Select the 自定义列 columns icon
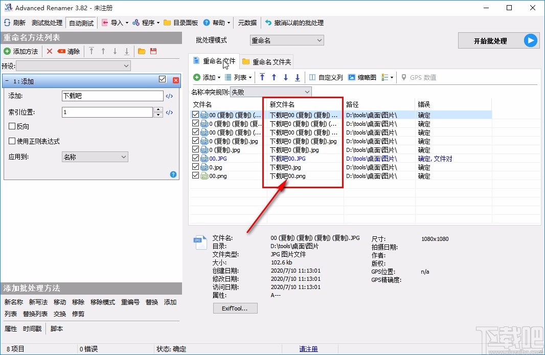This screenshot has width=545, height=355. tap(312, 77)
